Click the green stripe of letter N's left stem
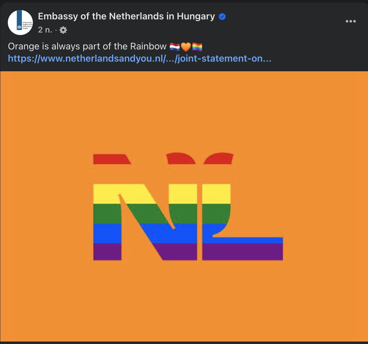The height and width of the screenshot is (344, 368). [x=107, y=213]
